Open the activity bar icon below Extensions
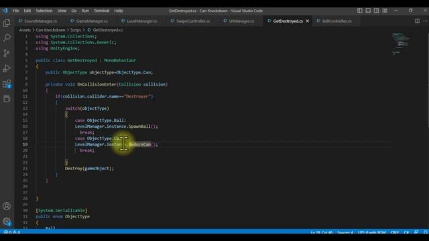The width and height of the screenshot is (429, 241). click(7, 98)
